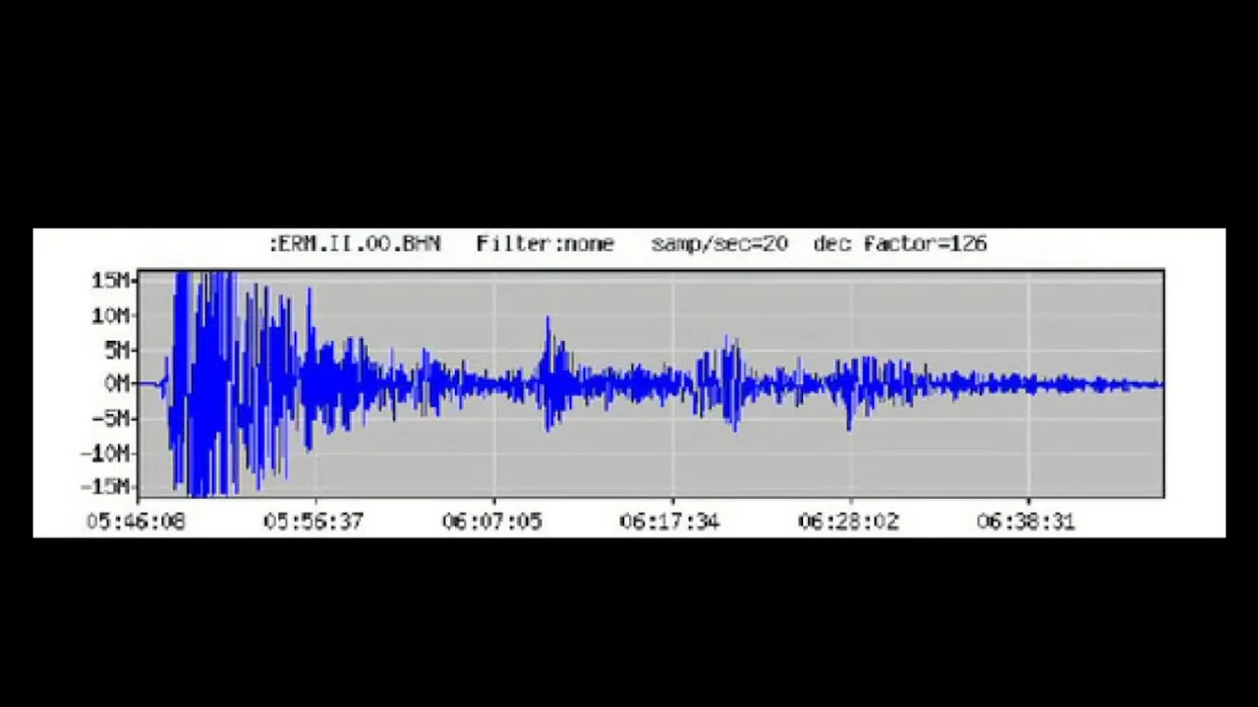Click the '06:28:02' time axis label
Screen dimensions: 1258x707
pos(848,521)
